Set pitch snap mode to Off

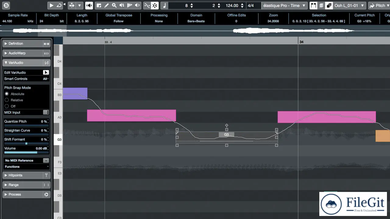point(7,106)
